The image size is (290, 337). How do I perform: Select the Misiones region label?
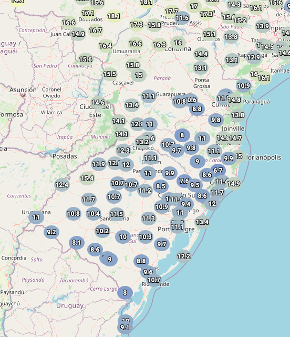tap(100, 137)
